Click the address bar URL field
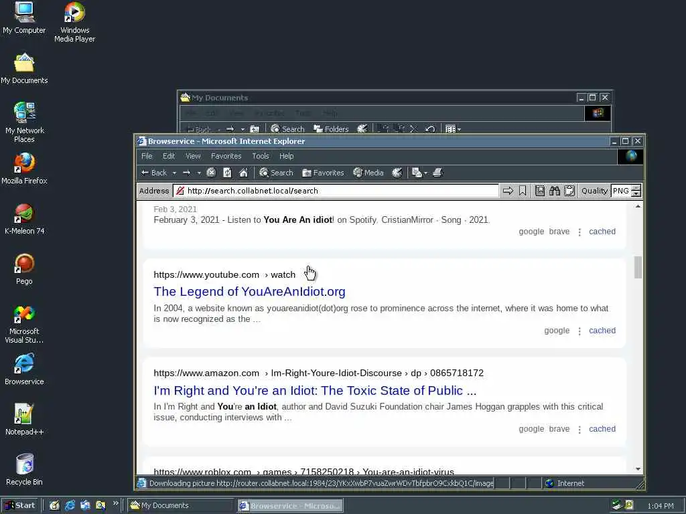686x514 pixels. tap(336, 191)
